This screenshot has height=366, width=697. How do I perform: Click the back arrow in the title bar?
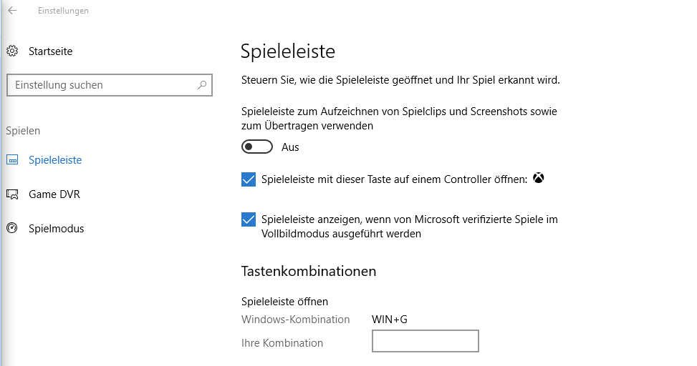click(12, 11)
